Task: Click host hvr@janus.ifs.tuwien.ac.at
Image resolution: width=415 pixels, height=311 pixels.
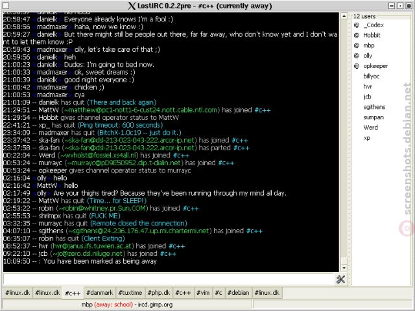Action: pos(92,246)
